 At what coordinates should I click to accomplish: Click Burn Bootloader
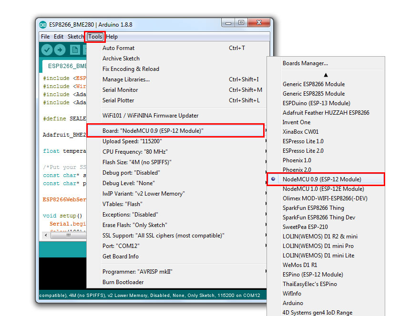pos(176,282)
